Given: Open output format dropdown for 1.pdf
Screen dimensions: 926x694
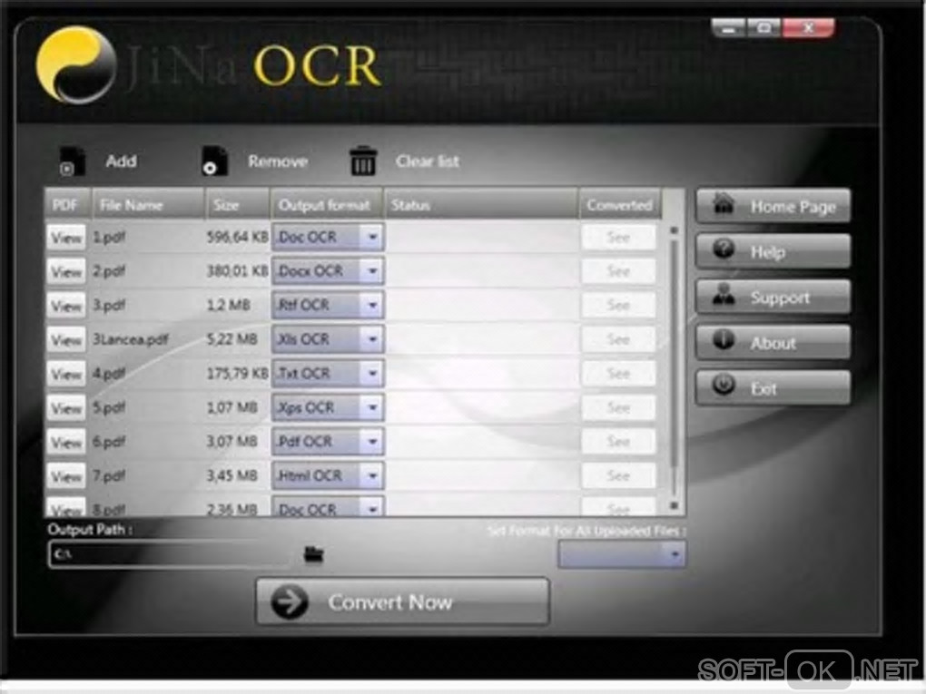Looking at the screenshot, I should [x=372, y=238].
